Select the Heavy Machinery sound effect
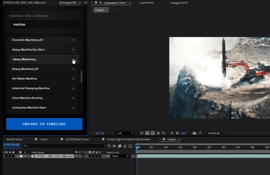The width and height of the screenshot is (270, 175). (x=45, y=59)
